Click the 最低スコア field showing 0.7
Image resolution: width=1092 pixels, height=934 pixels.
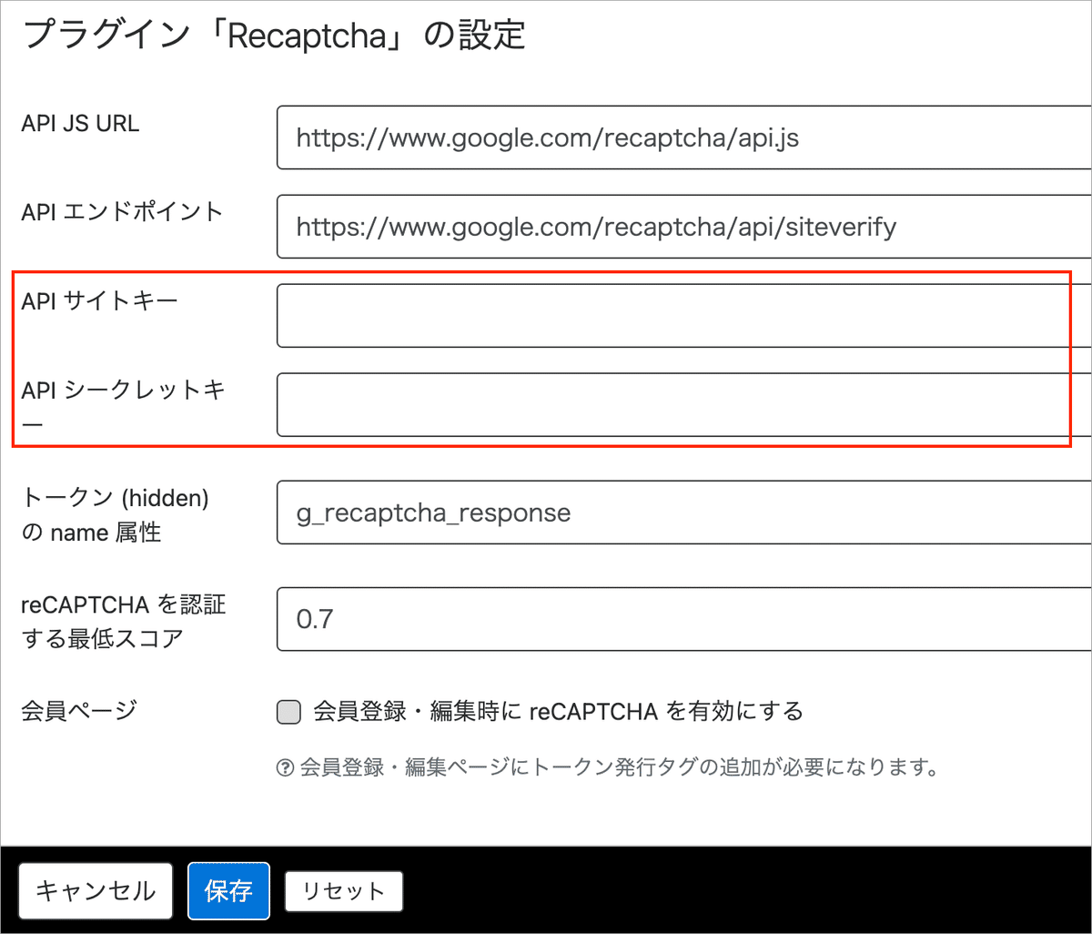pos(684,620)
